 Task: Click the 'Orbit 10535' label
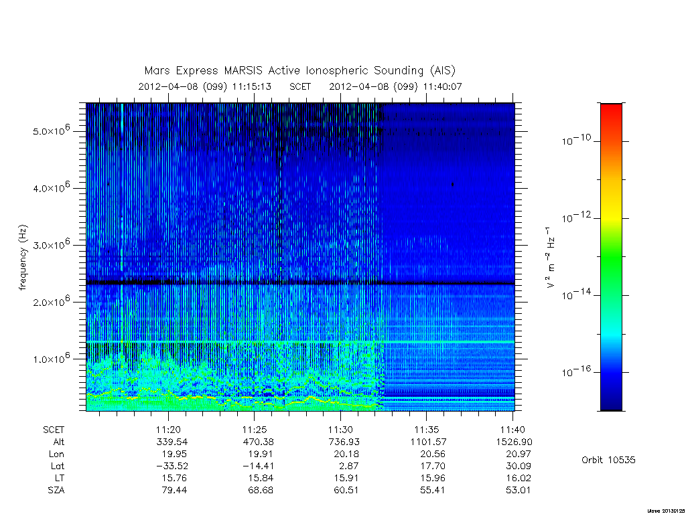[x=608, y=460]
